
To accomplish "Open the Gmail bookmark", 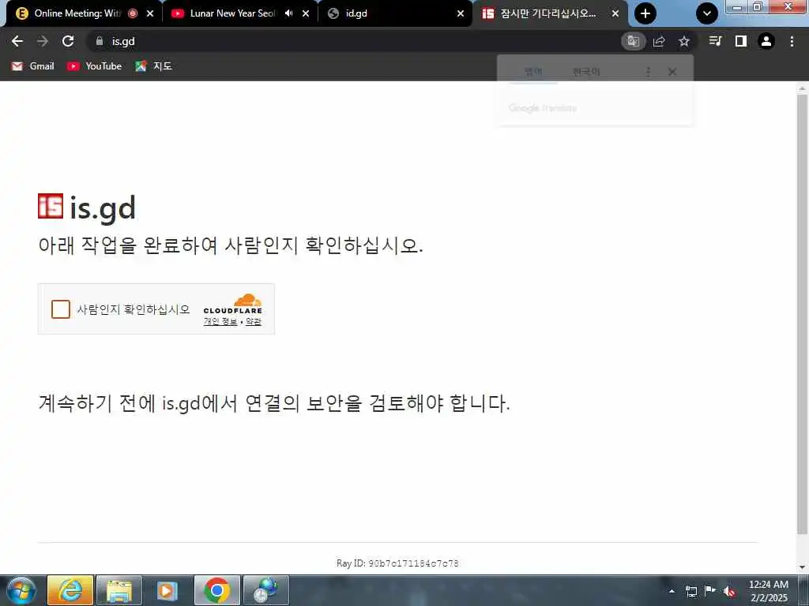I will 33,66.
